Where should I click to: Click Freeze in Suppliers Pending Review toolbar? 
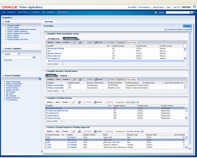pyautogui.click(x=88, y=102)
